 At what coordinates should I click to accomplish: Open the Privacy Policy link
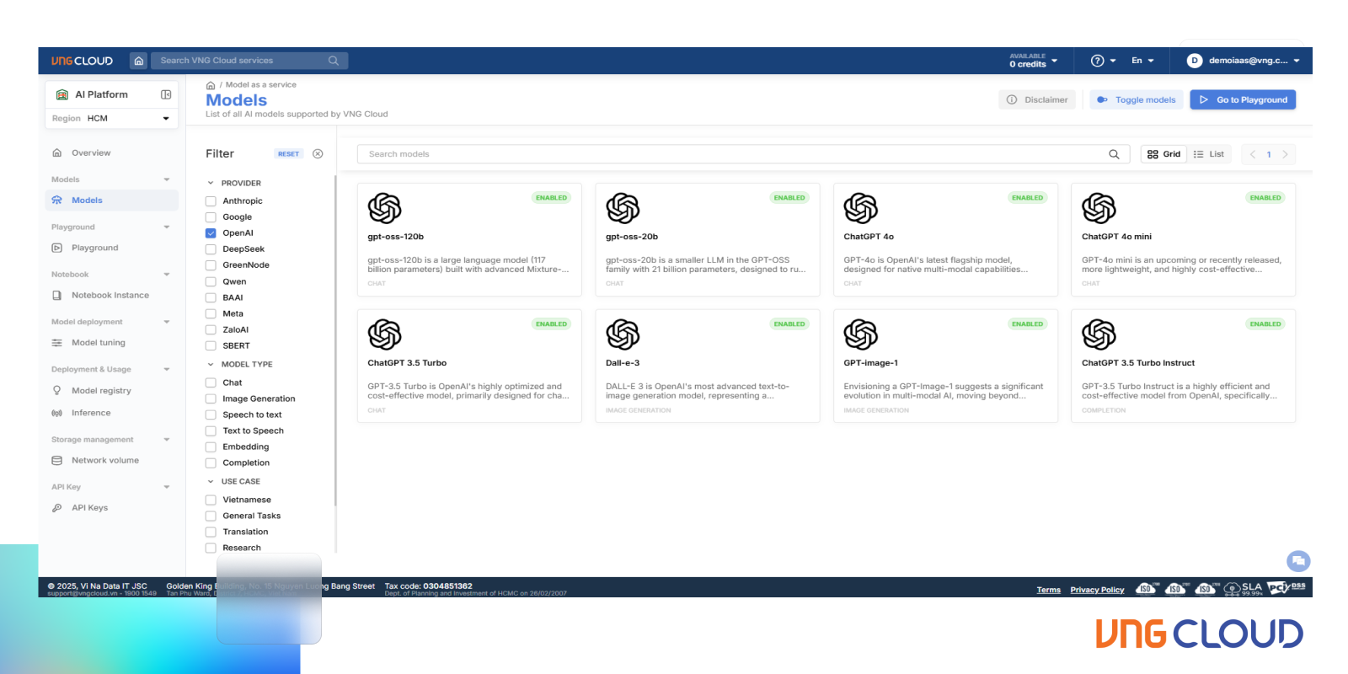pyautogui.click(x=1097, y=590)
